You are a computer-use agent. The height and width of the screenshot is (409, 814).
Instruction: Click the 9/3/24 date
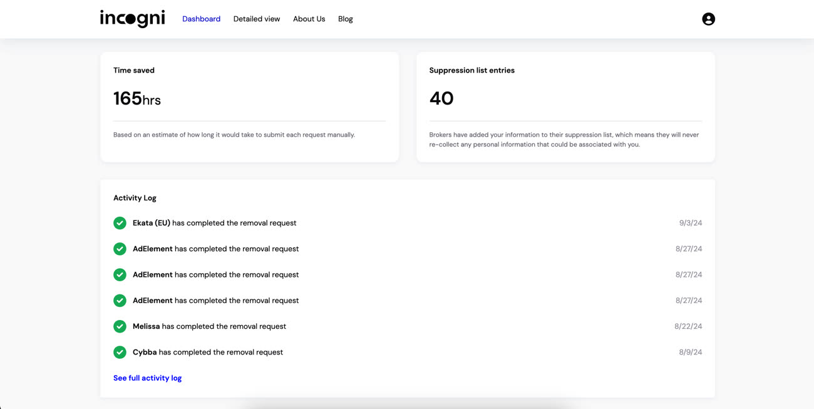click(x=691, y=223)
